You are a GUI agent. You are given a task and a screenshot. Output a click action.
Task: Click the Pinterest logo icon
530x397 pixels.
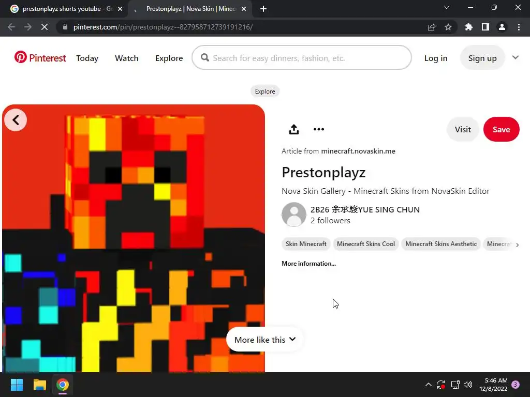(20, 57)
